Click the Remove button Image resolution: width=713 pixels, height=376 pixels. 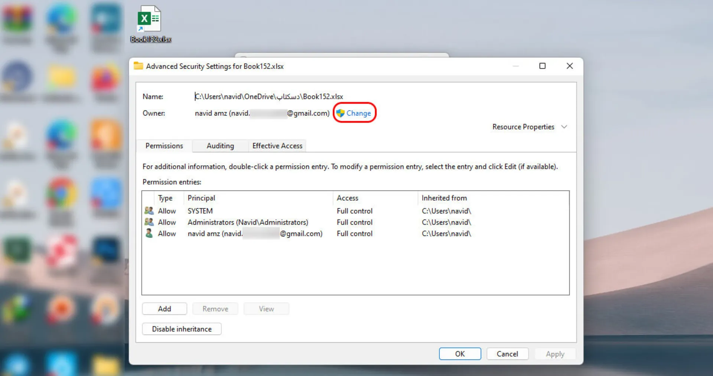[215, 309]
